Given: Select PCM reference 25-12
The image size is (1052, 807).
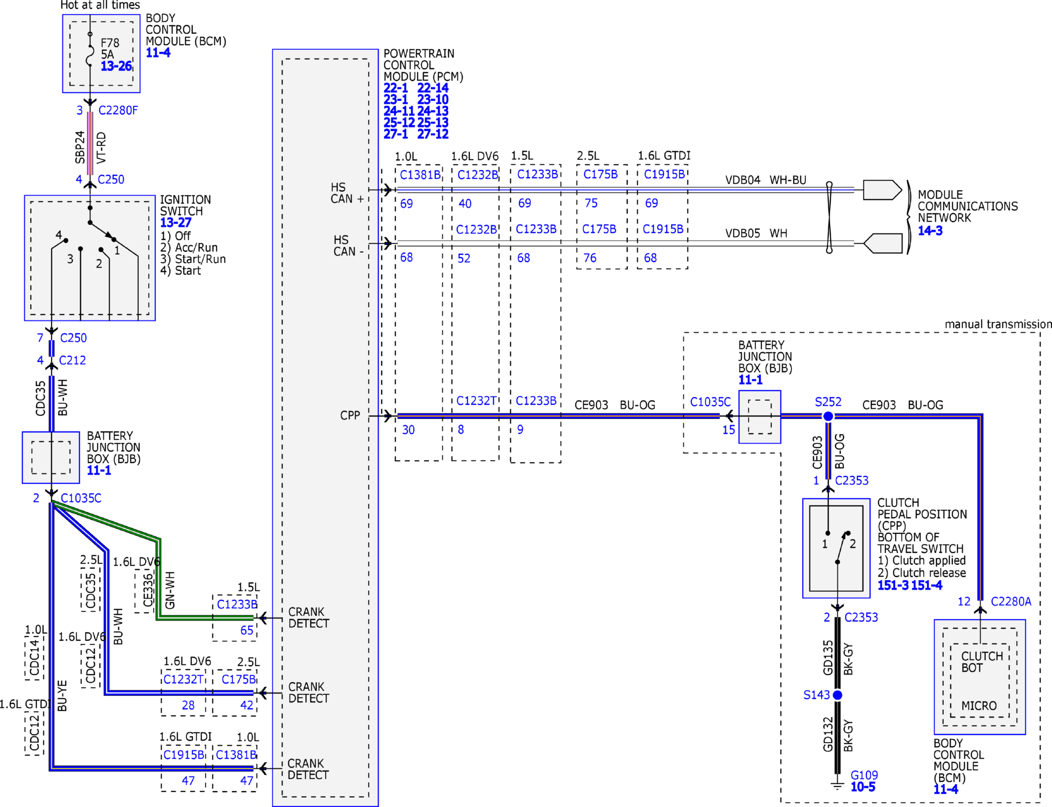Looking at the screenshot, I should coord(399,122).
